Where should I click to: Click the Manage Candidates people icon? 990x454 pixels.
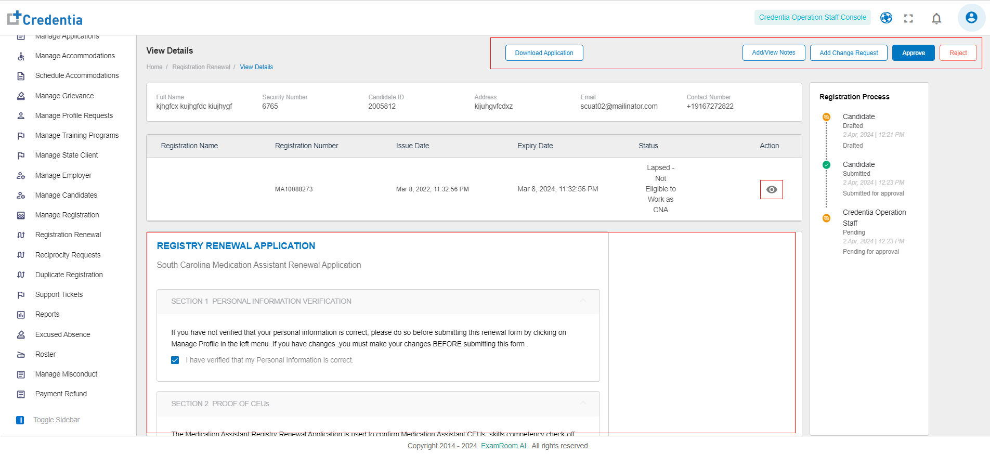point(21,196)
